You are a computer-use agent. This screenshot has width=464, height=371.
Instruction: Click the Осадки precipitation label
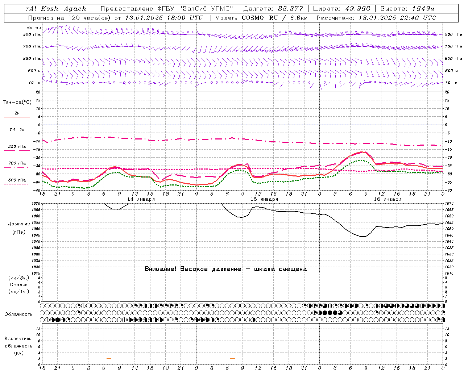[19, 285]
